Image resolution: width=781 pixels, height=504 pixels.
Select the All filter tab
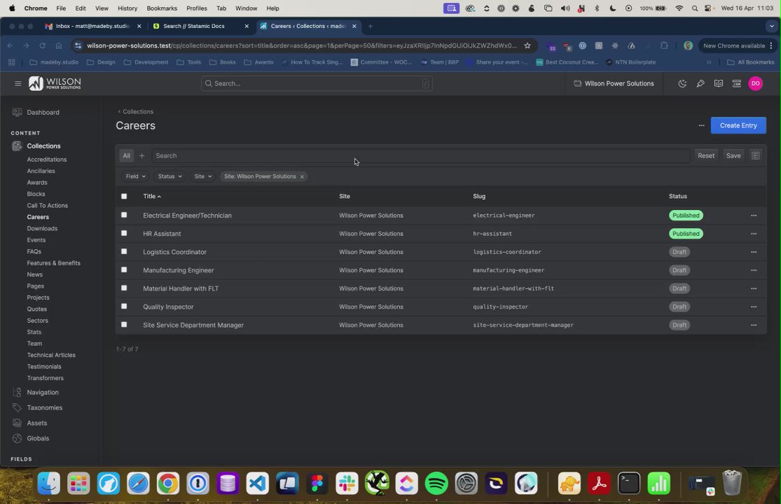(127, 155)
